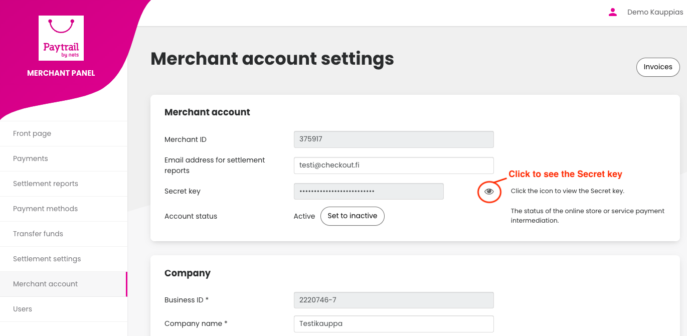Select Payment methods in the sidebar
Image resolution: width=687 pixels, height=336 pixels.
click(46, 209)
